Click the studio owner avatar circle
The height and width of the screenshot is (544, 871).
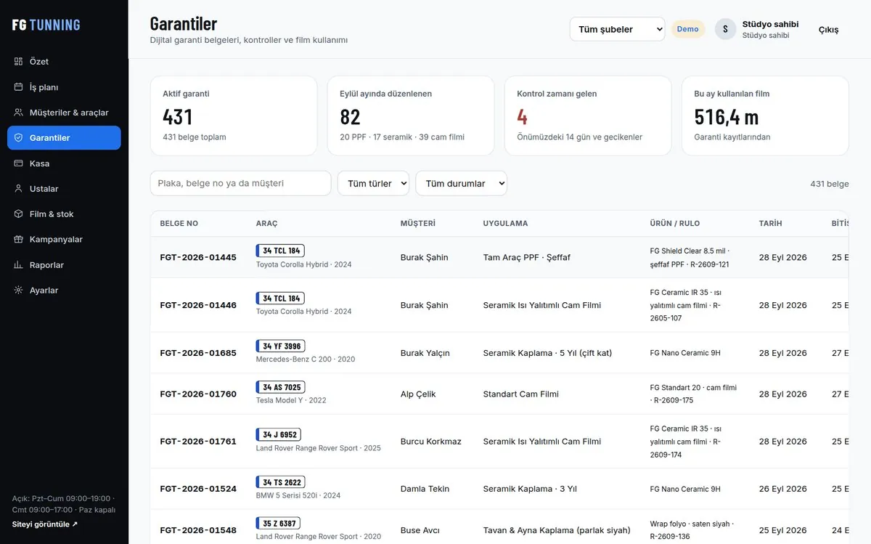[725, 29]
